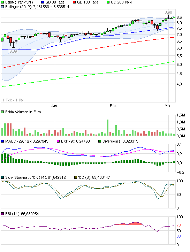Click the Bollinger value '7,481586 – 8,568514'
Screen dimensions: 190x252
[x=51, y=7]
